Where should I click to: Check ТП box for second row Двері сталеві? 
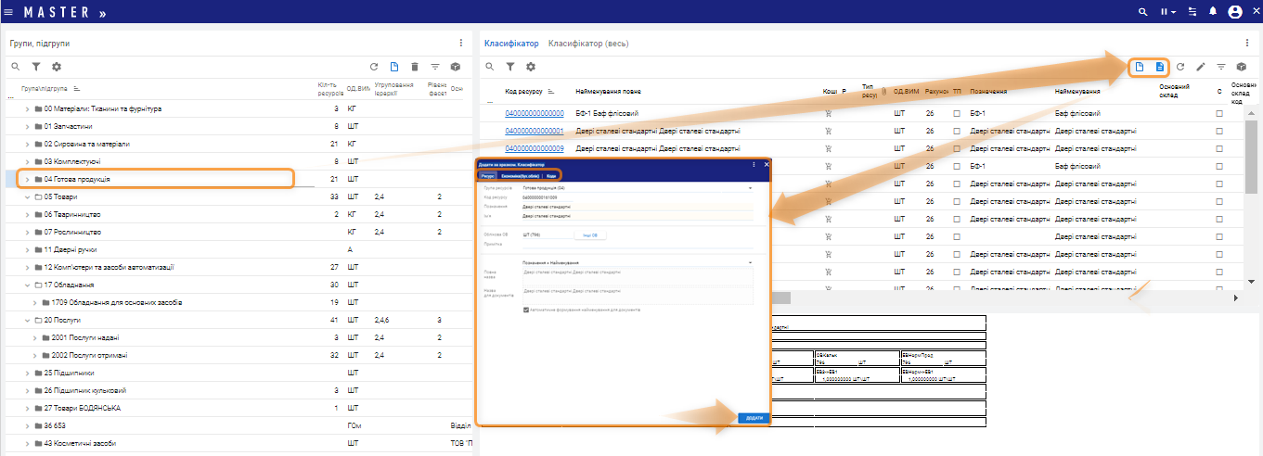957,131
